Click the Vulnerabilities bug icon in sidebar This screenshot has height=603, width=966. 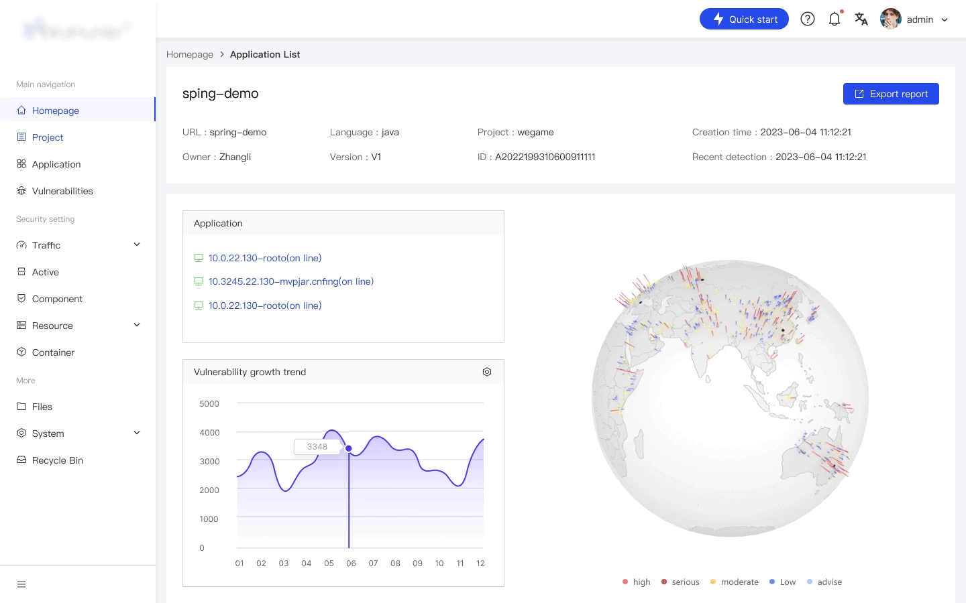[21, 191]
